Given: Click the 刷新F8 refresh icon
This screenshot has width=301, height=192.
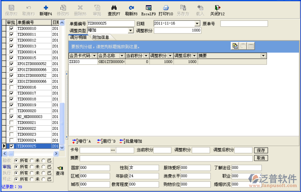Looking at the screenshot, I should (131, 8).
